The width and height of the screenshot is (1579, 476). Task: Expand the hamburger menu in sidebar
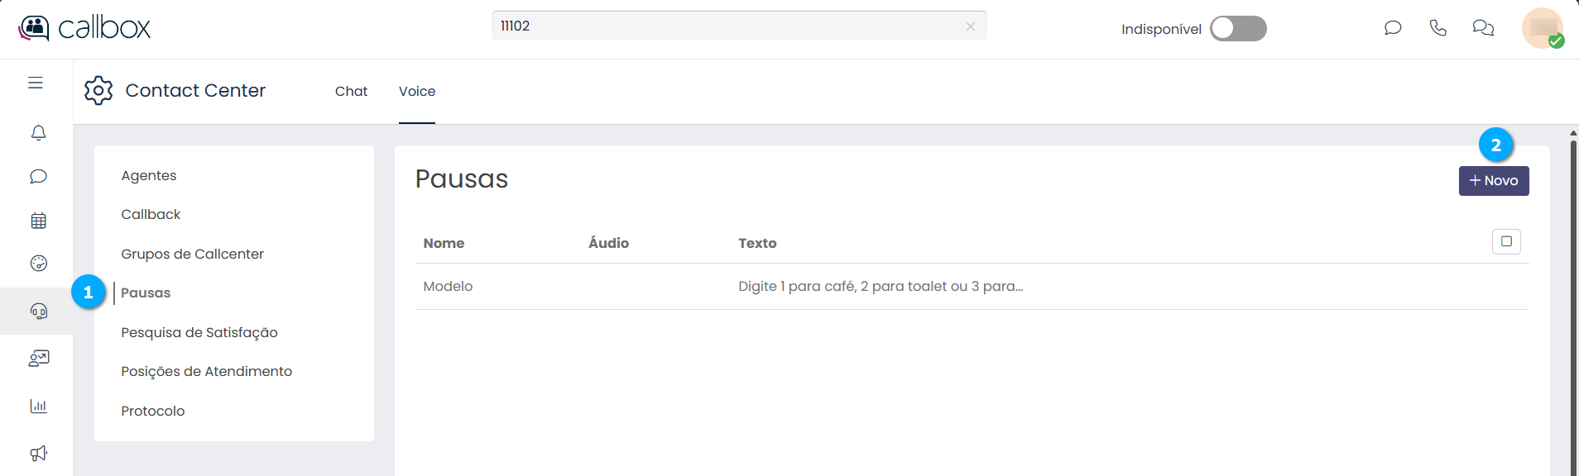(x=36, y=83)
